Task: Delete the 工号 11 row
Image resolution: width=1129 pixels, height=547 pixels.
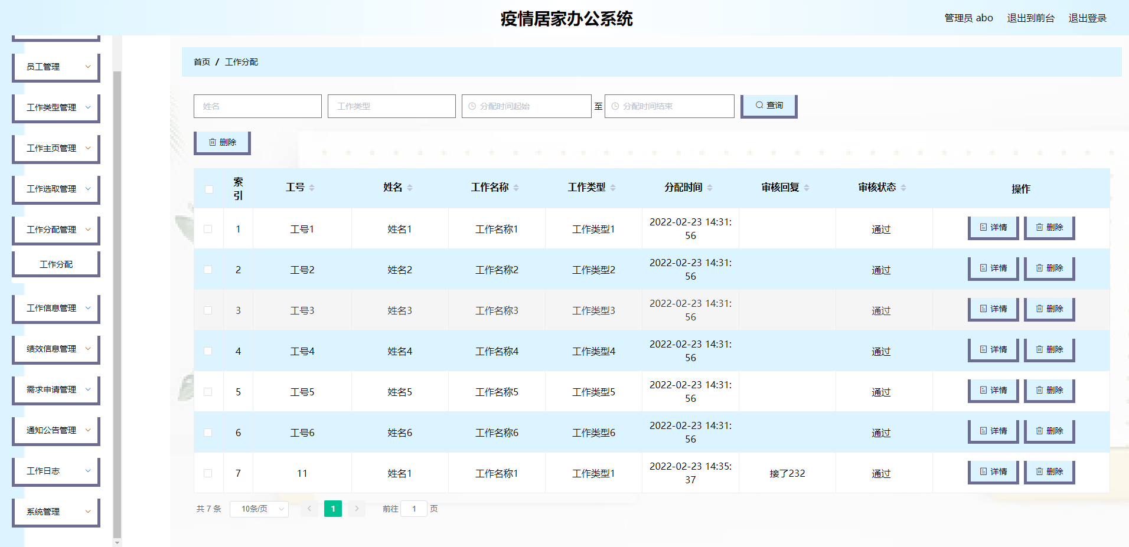Action: click(1049, 472)
